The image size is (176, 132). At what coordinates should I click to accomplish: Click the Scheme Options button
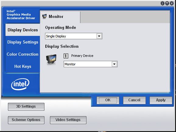coord(26,120)
